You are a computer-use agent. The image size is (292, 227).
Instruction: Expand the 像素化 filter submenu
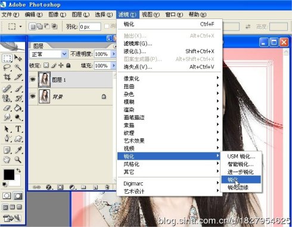170,79
